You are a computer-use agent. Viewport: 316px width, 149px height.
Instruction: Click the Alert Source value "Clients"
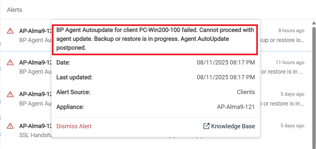pos(246,92)
